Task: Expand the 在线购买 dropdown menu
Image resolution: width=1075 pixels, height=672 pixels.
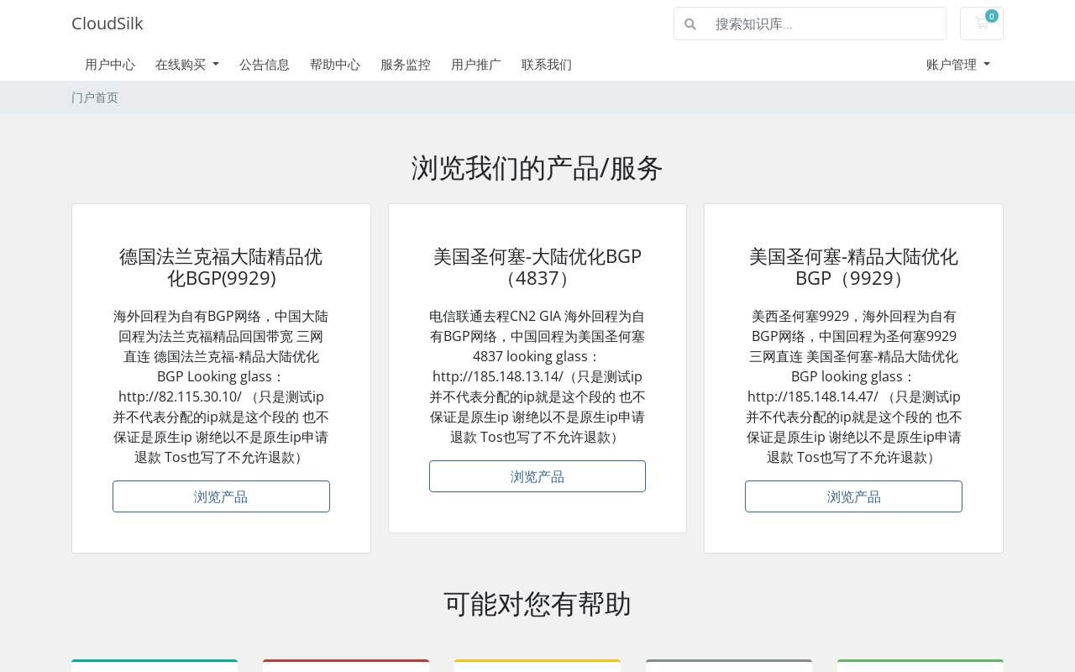Action: point(187,65)
